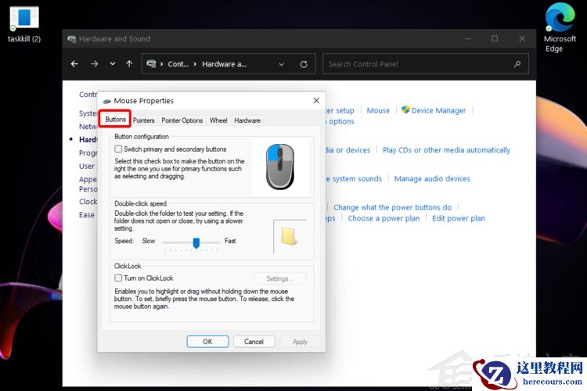Click the search magnifier icon
Viewport: 587px width, 391px height.
click(x=517, y=64)
